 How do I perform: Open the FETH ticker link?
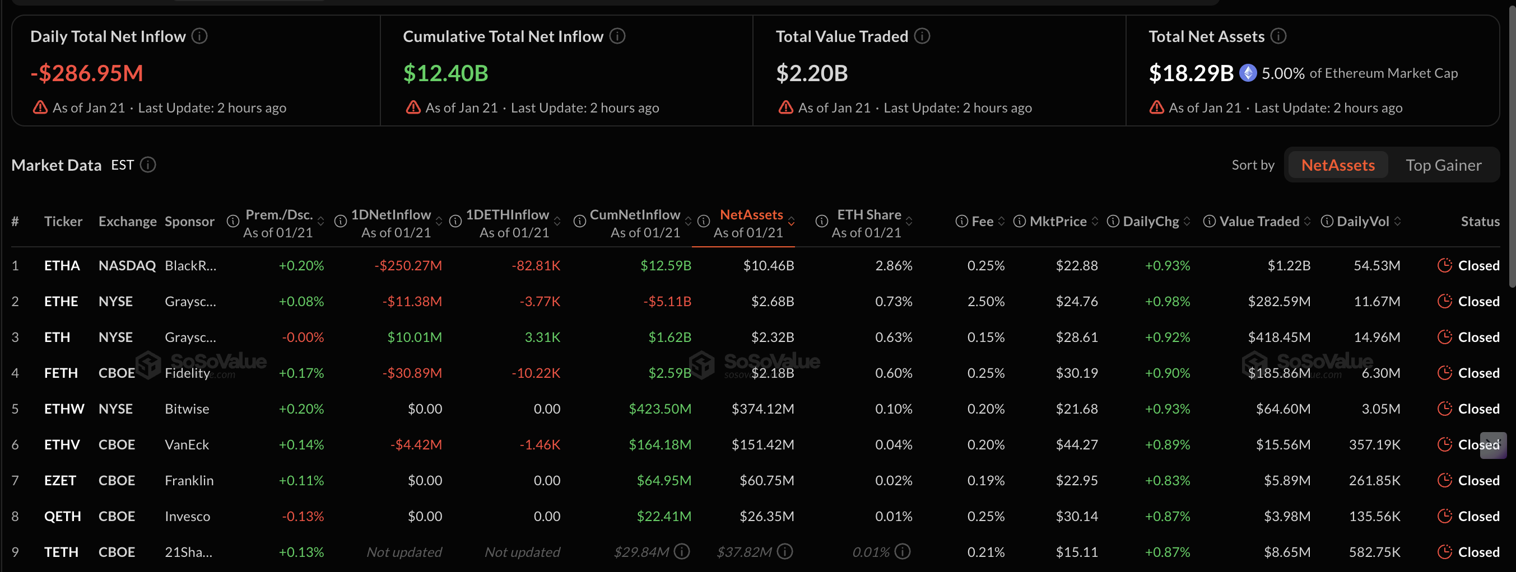61,373
